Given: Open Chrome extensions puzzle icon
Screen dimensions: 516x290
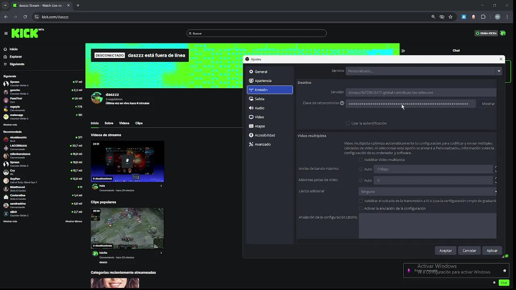Looking at the screenshot, I should click(x=483, y=17).
